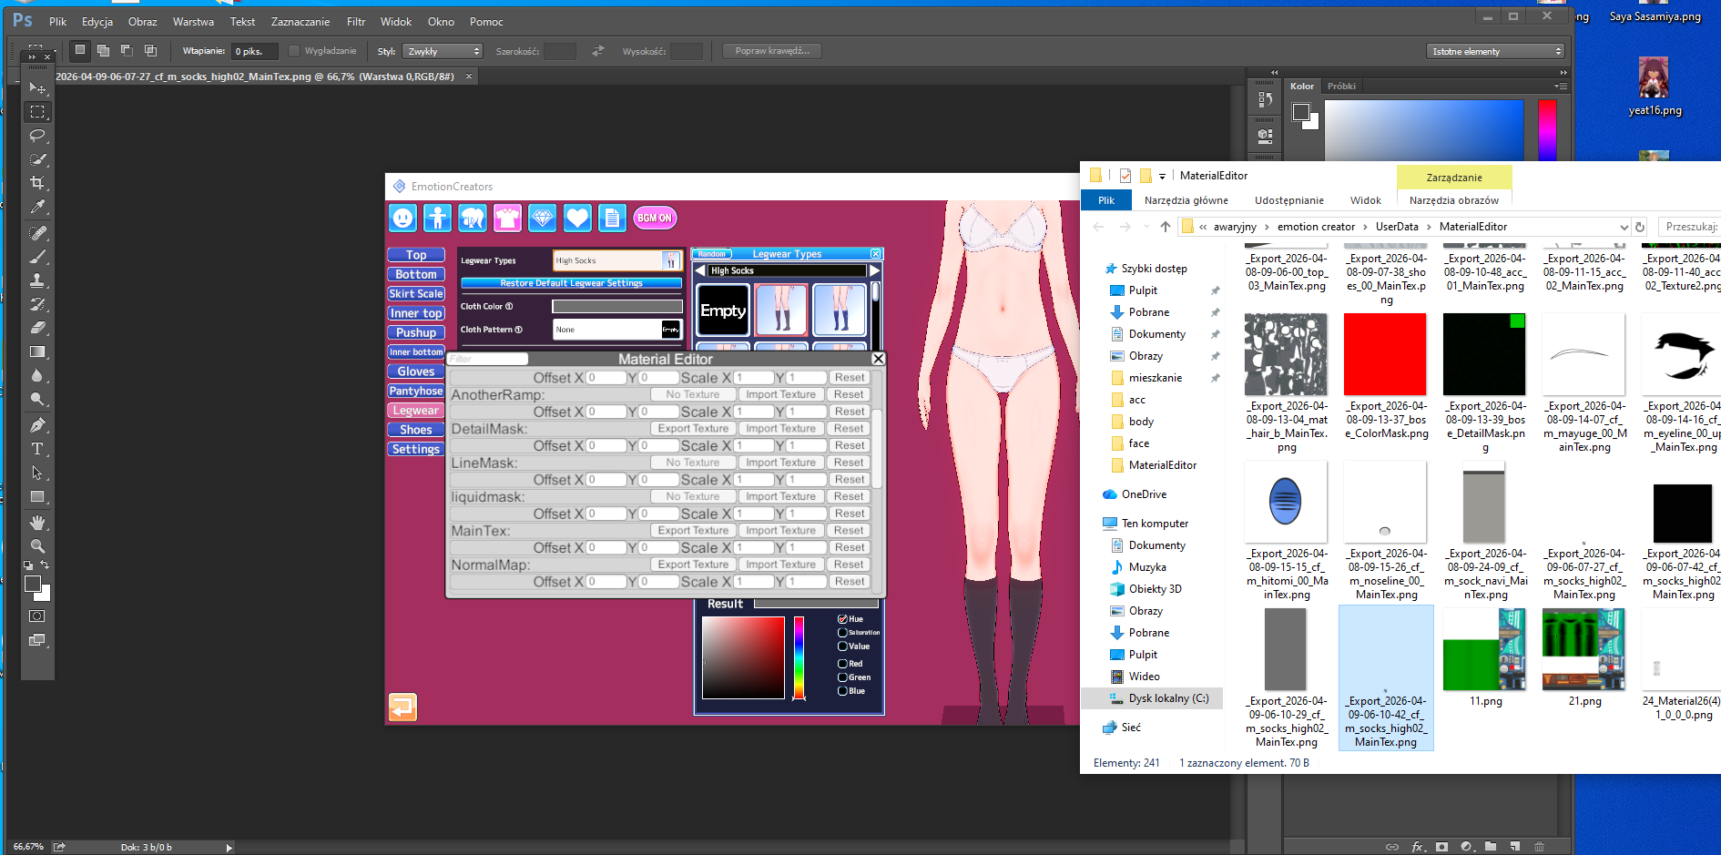Screen dimensions: 1721x855
Task: Enable the Wygładzanie checkbox
Action: (294, 51)
